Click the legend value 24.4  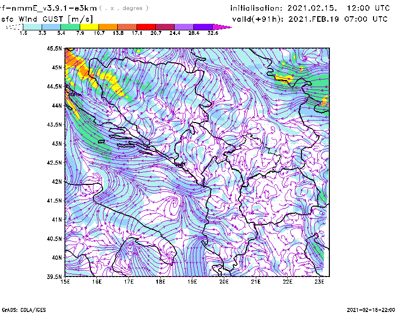click(x=175, y=33)
